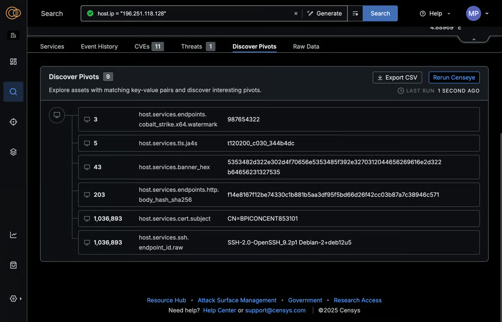Collapse the host panel using the chevron button
Image resolution: width=502 pixels, height=322 pixels.
[474, 39]
